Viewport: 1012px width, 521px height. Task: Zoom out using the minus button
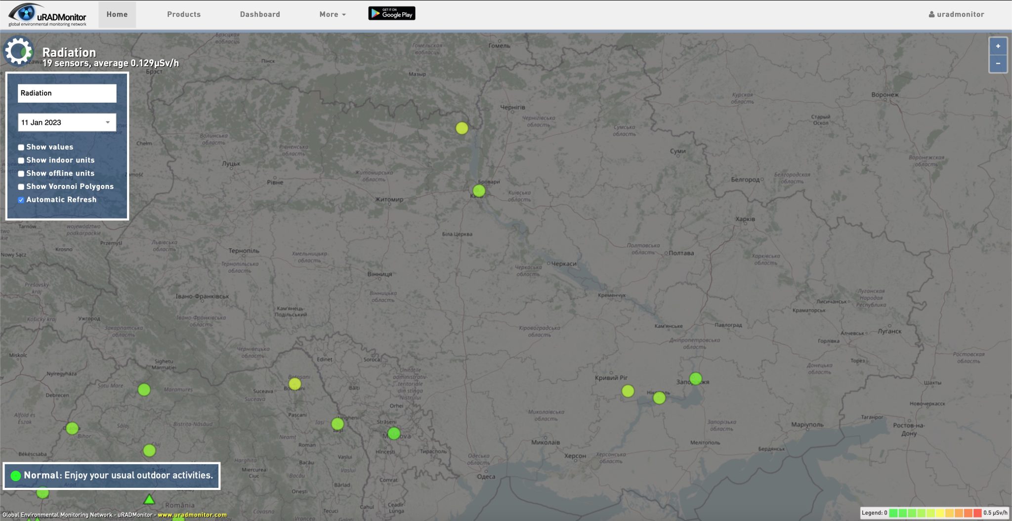click(x=999, y=64)
